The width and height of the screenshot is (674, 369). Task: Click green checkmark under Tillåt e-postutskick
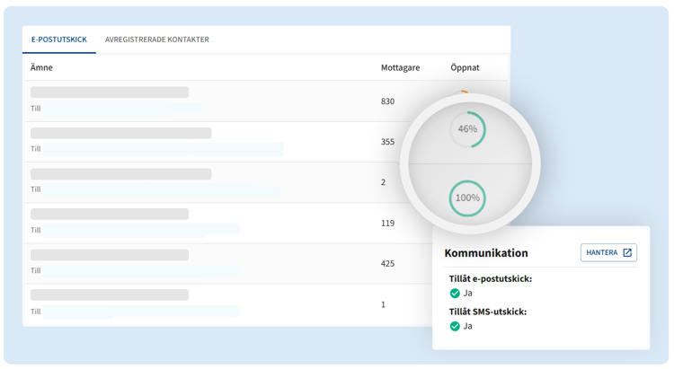(455, 294)
